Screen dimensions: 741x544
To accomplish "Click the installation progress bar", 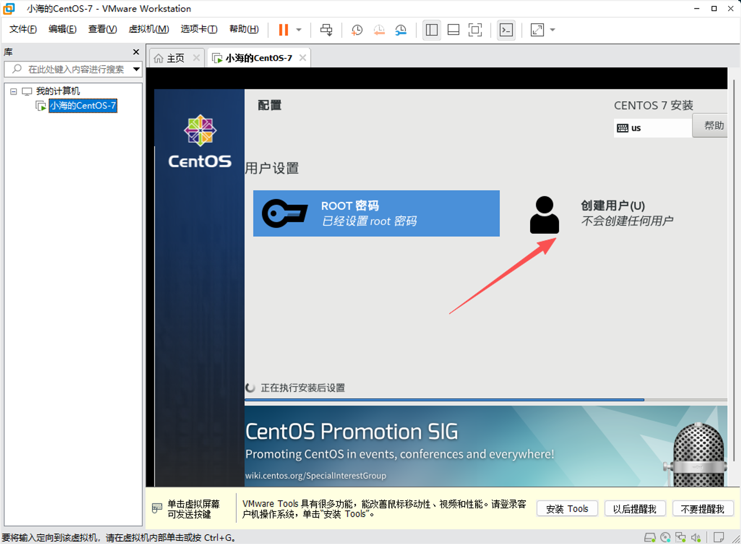I will [486, 400].
